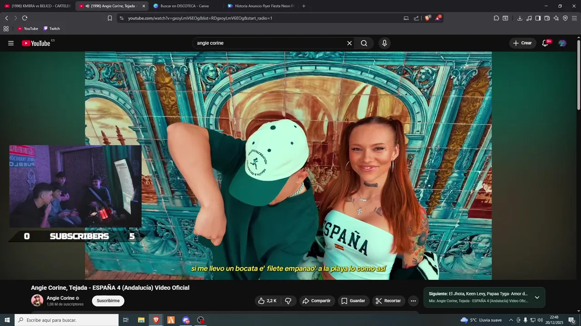581x326 pixels.
Task: Go back in browser history
Action: click(6, 18)
